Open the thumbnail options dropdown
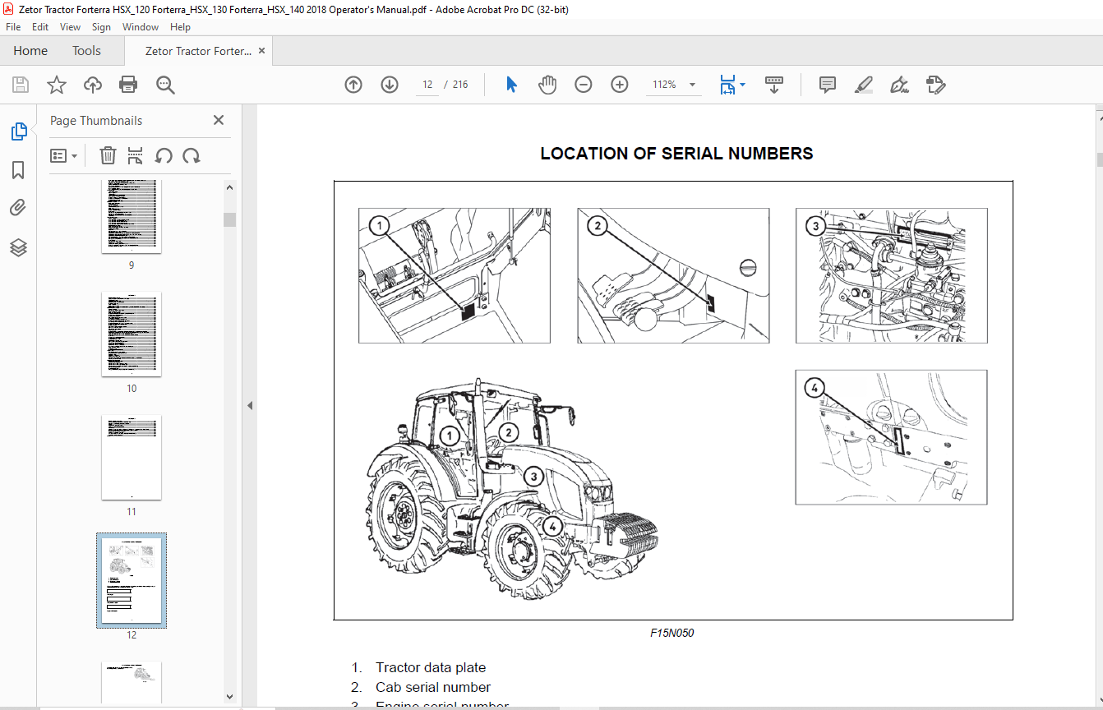1103x710 pixels. click(63, 155)
